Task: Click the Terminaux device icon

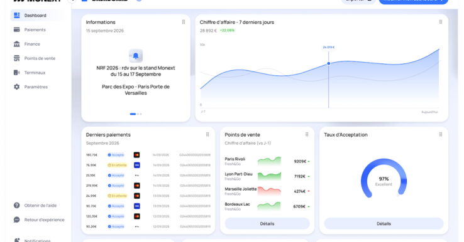Action: (17, 73)
